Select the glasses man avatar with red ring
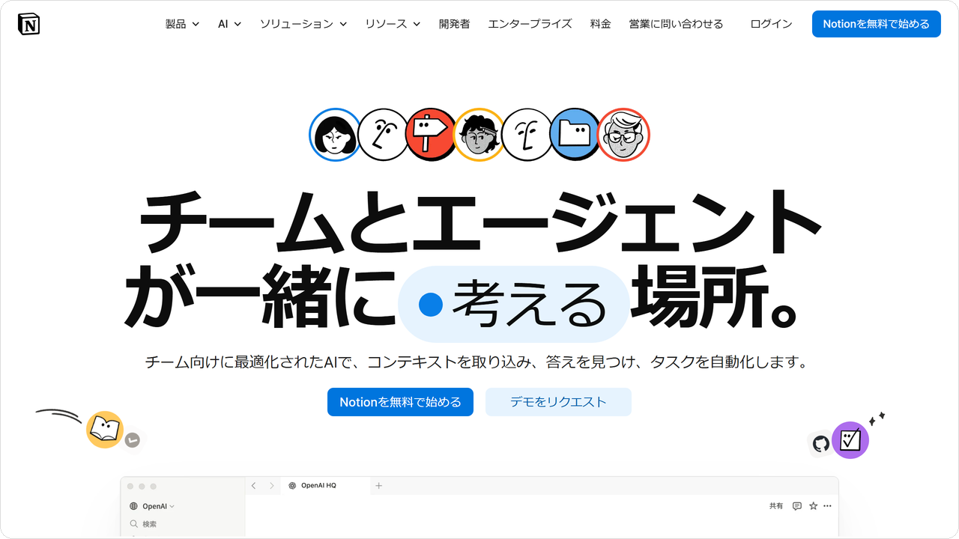This screenshot has height=539, width=959. click(x=623, y=135)
